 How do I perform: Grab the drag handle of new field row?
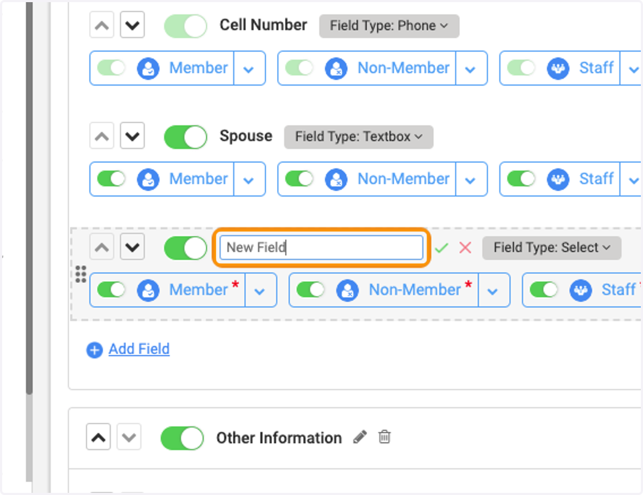pyautogui.click(x=81, y=274)
